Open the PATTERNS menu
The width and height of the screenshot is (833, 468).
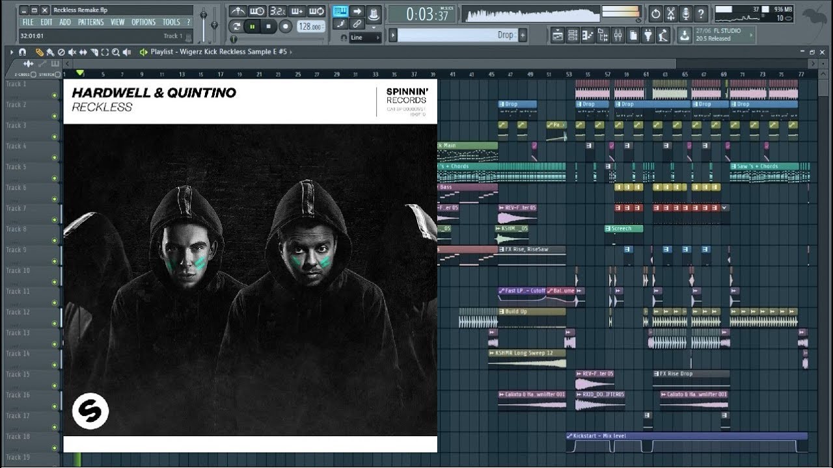[x=90, y=22]
